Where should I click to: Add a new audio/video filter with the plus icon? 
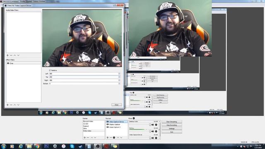pos(7,55)
